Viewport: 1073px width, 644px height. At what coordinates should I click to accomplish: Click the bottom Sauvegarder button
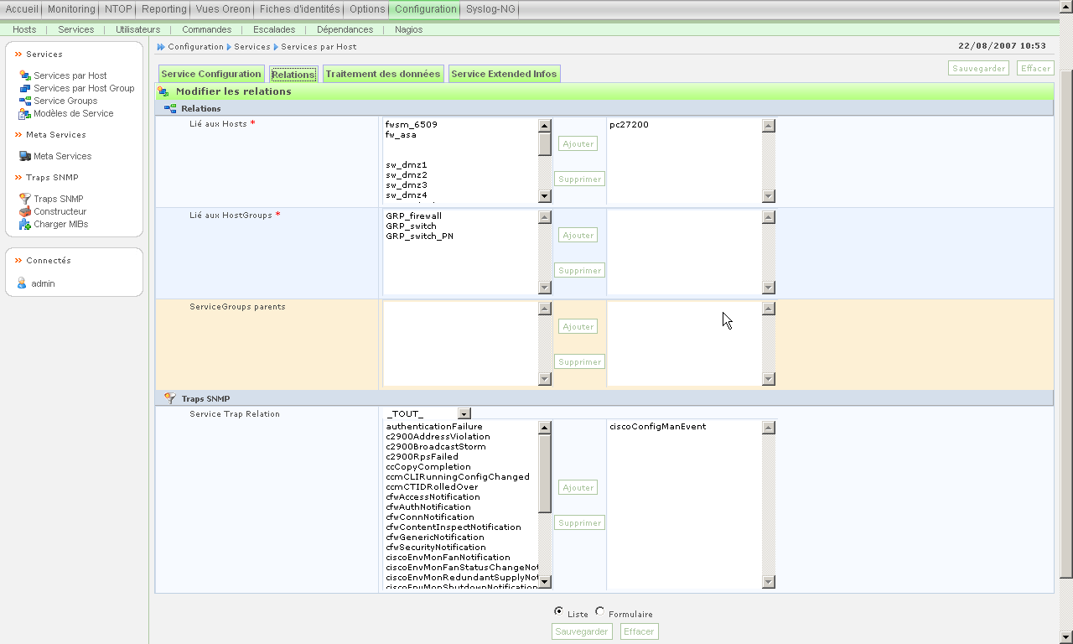pyautogui.click(x=582, y=631)
